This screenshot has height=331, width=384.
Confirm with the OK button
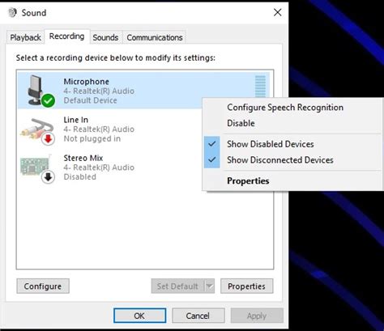(139, 316)
